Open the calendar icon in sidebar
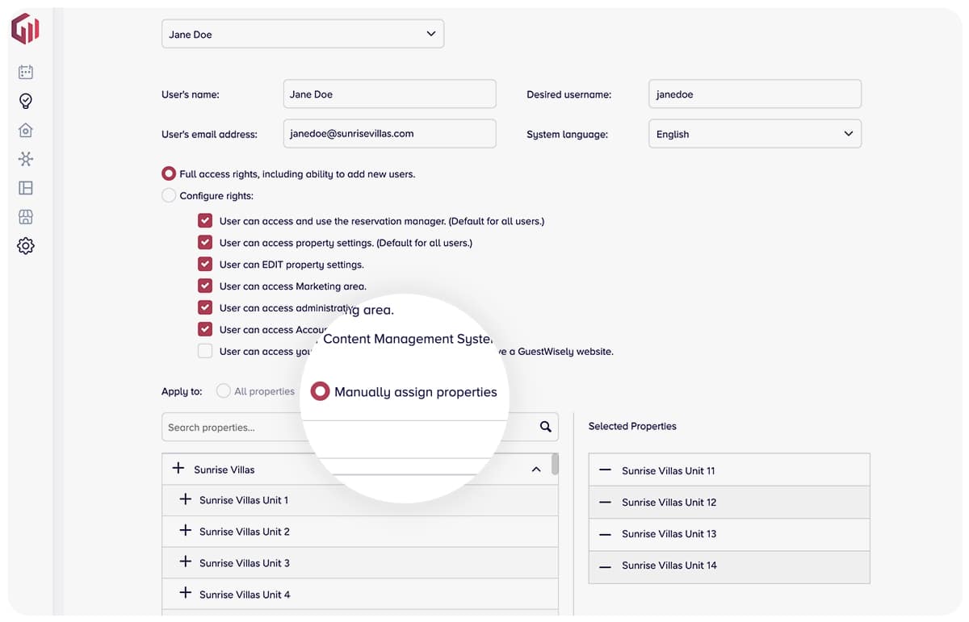The height and width of the screenshot is (622, 969). click(26, 73)
